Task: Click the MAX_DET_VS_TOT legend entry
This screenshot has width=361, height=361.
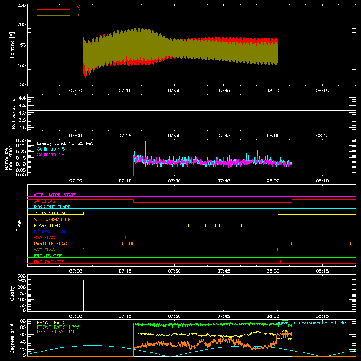Action: tap(55, 332)
